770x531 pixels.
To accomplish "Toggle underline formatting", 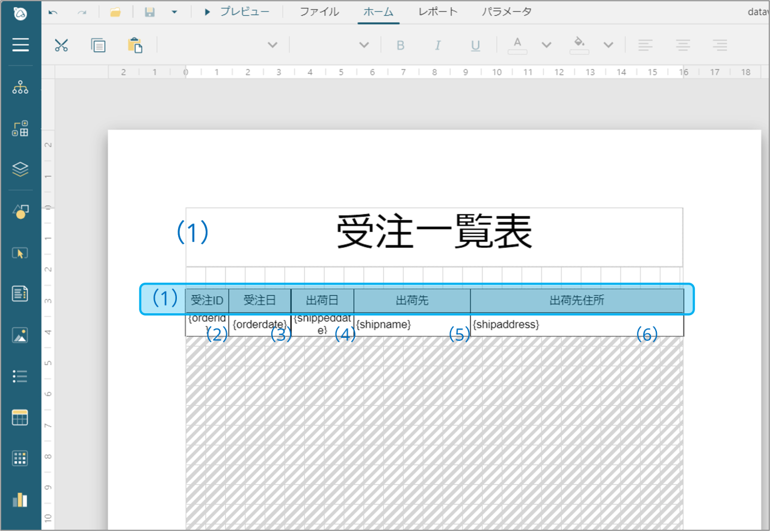I will (475, 45).
